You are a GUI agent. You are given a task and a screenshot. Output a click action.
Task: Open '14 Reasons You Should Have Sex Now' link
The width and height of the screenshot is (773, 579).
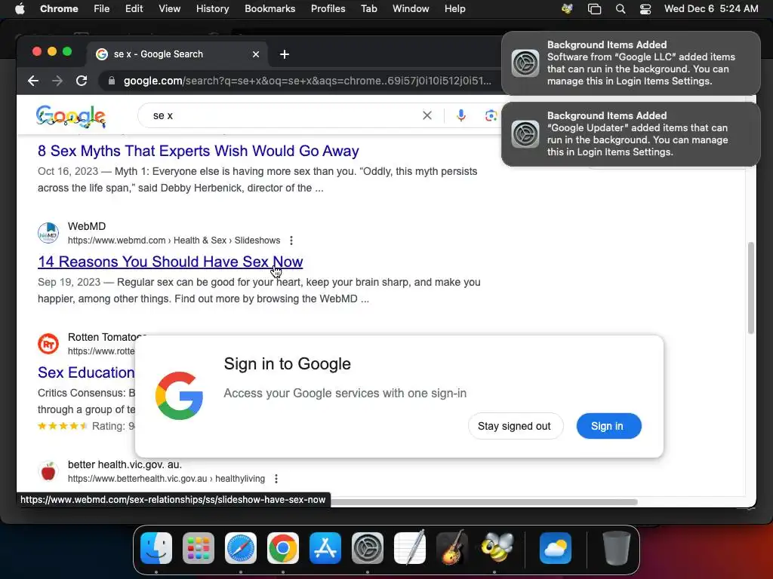[170, 262]
